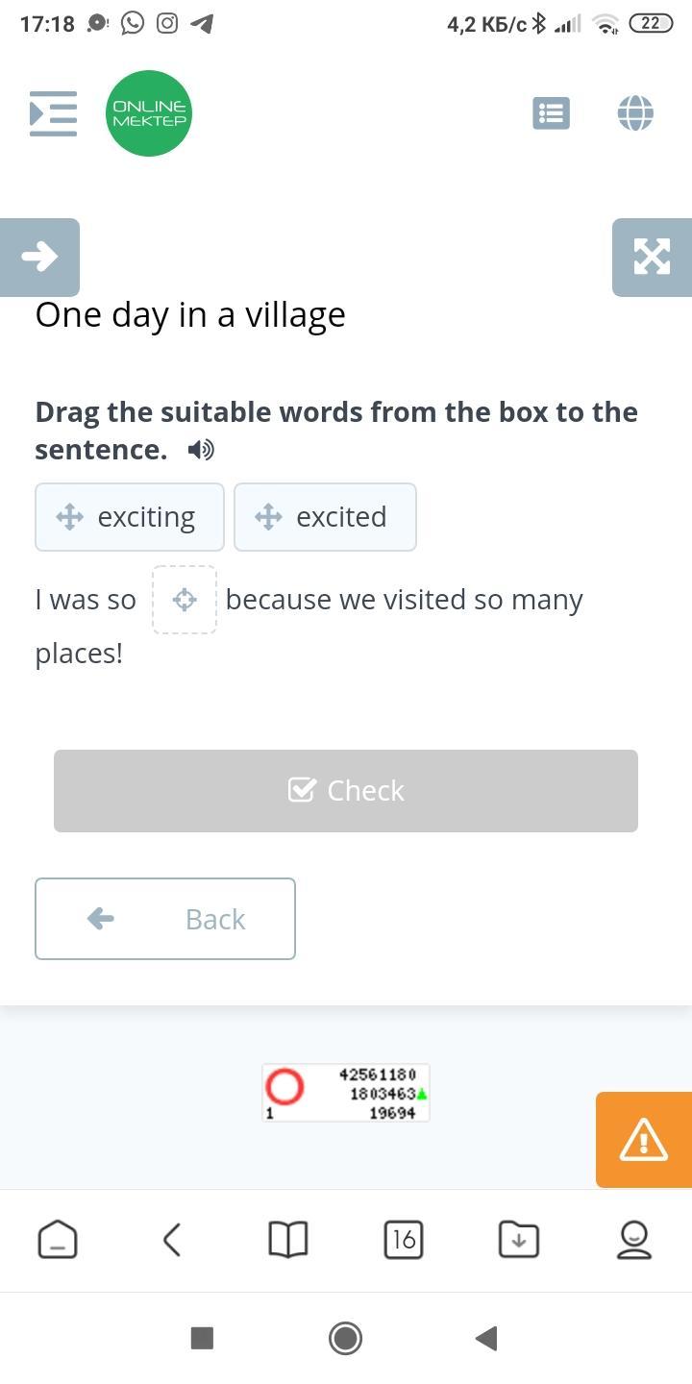This screenshot has width=692, height=1384.
Task: Tap the Online Mektep logo
Action: [149, 113]
